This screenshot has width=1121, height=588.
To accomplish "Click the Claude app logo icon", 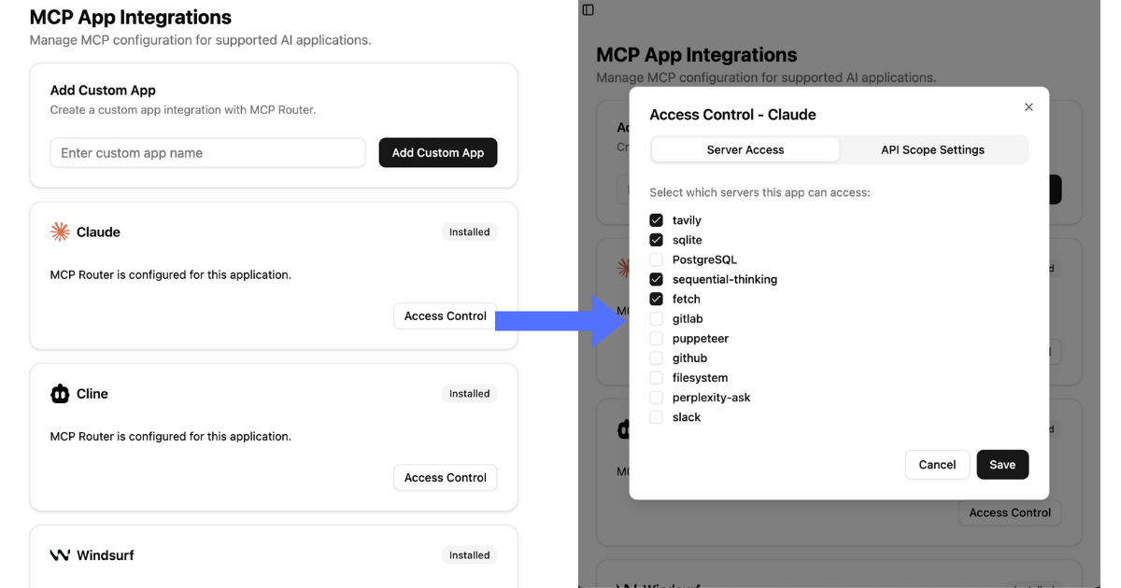I will pos(60,231).
